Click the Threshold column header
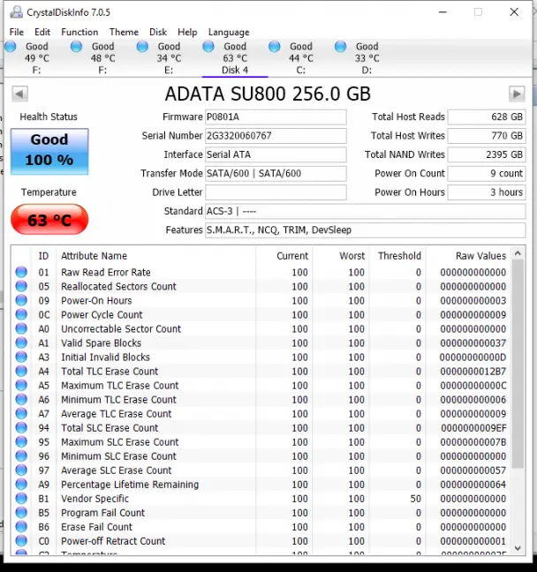 [397, 256]
